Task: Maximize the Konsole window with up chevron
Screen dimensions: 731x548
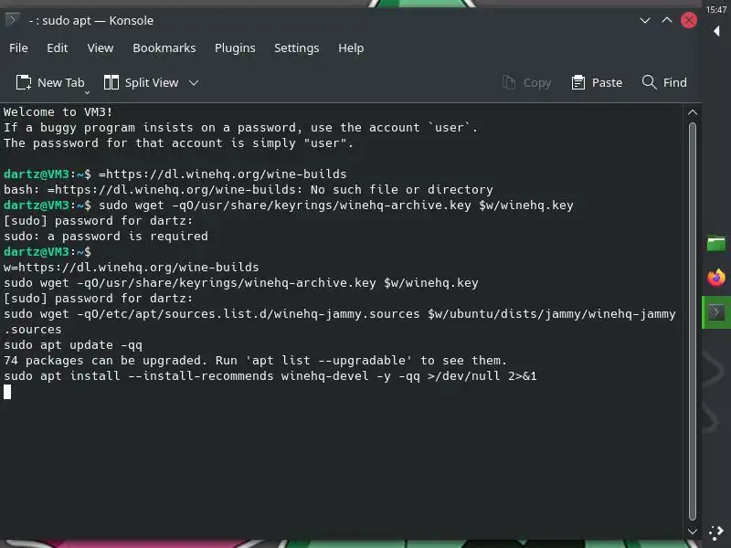Action: coord(667,20)
